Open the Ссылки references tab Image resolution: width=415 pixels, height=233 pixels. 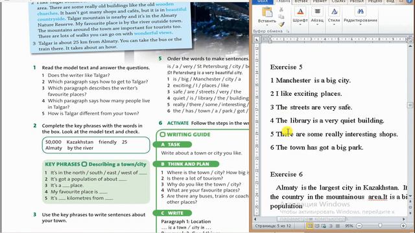[338, 1]
